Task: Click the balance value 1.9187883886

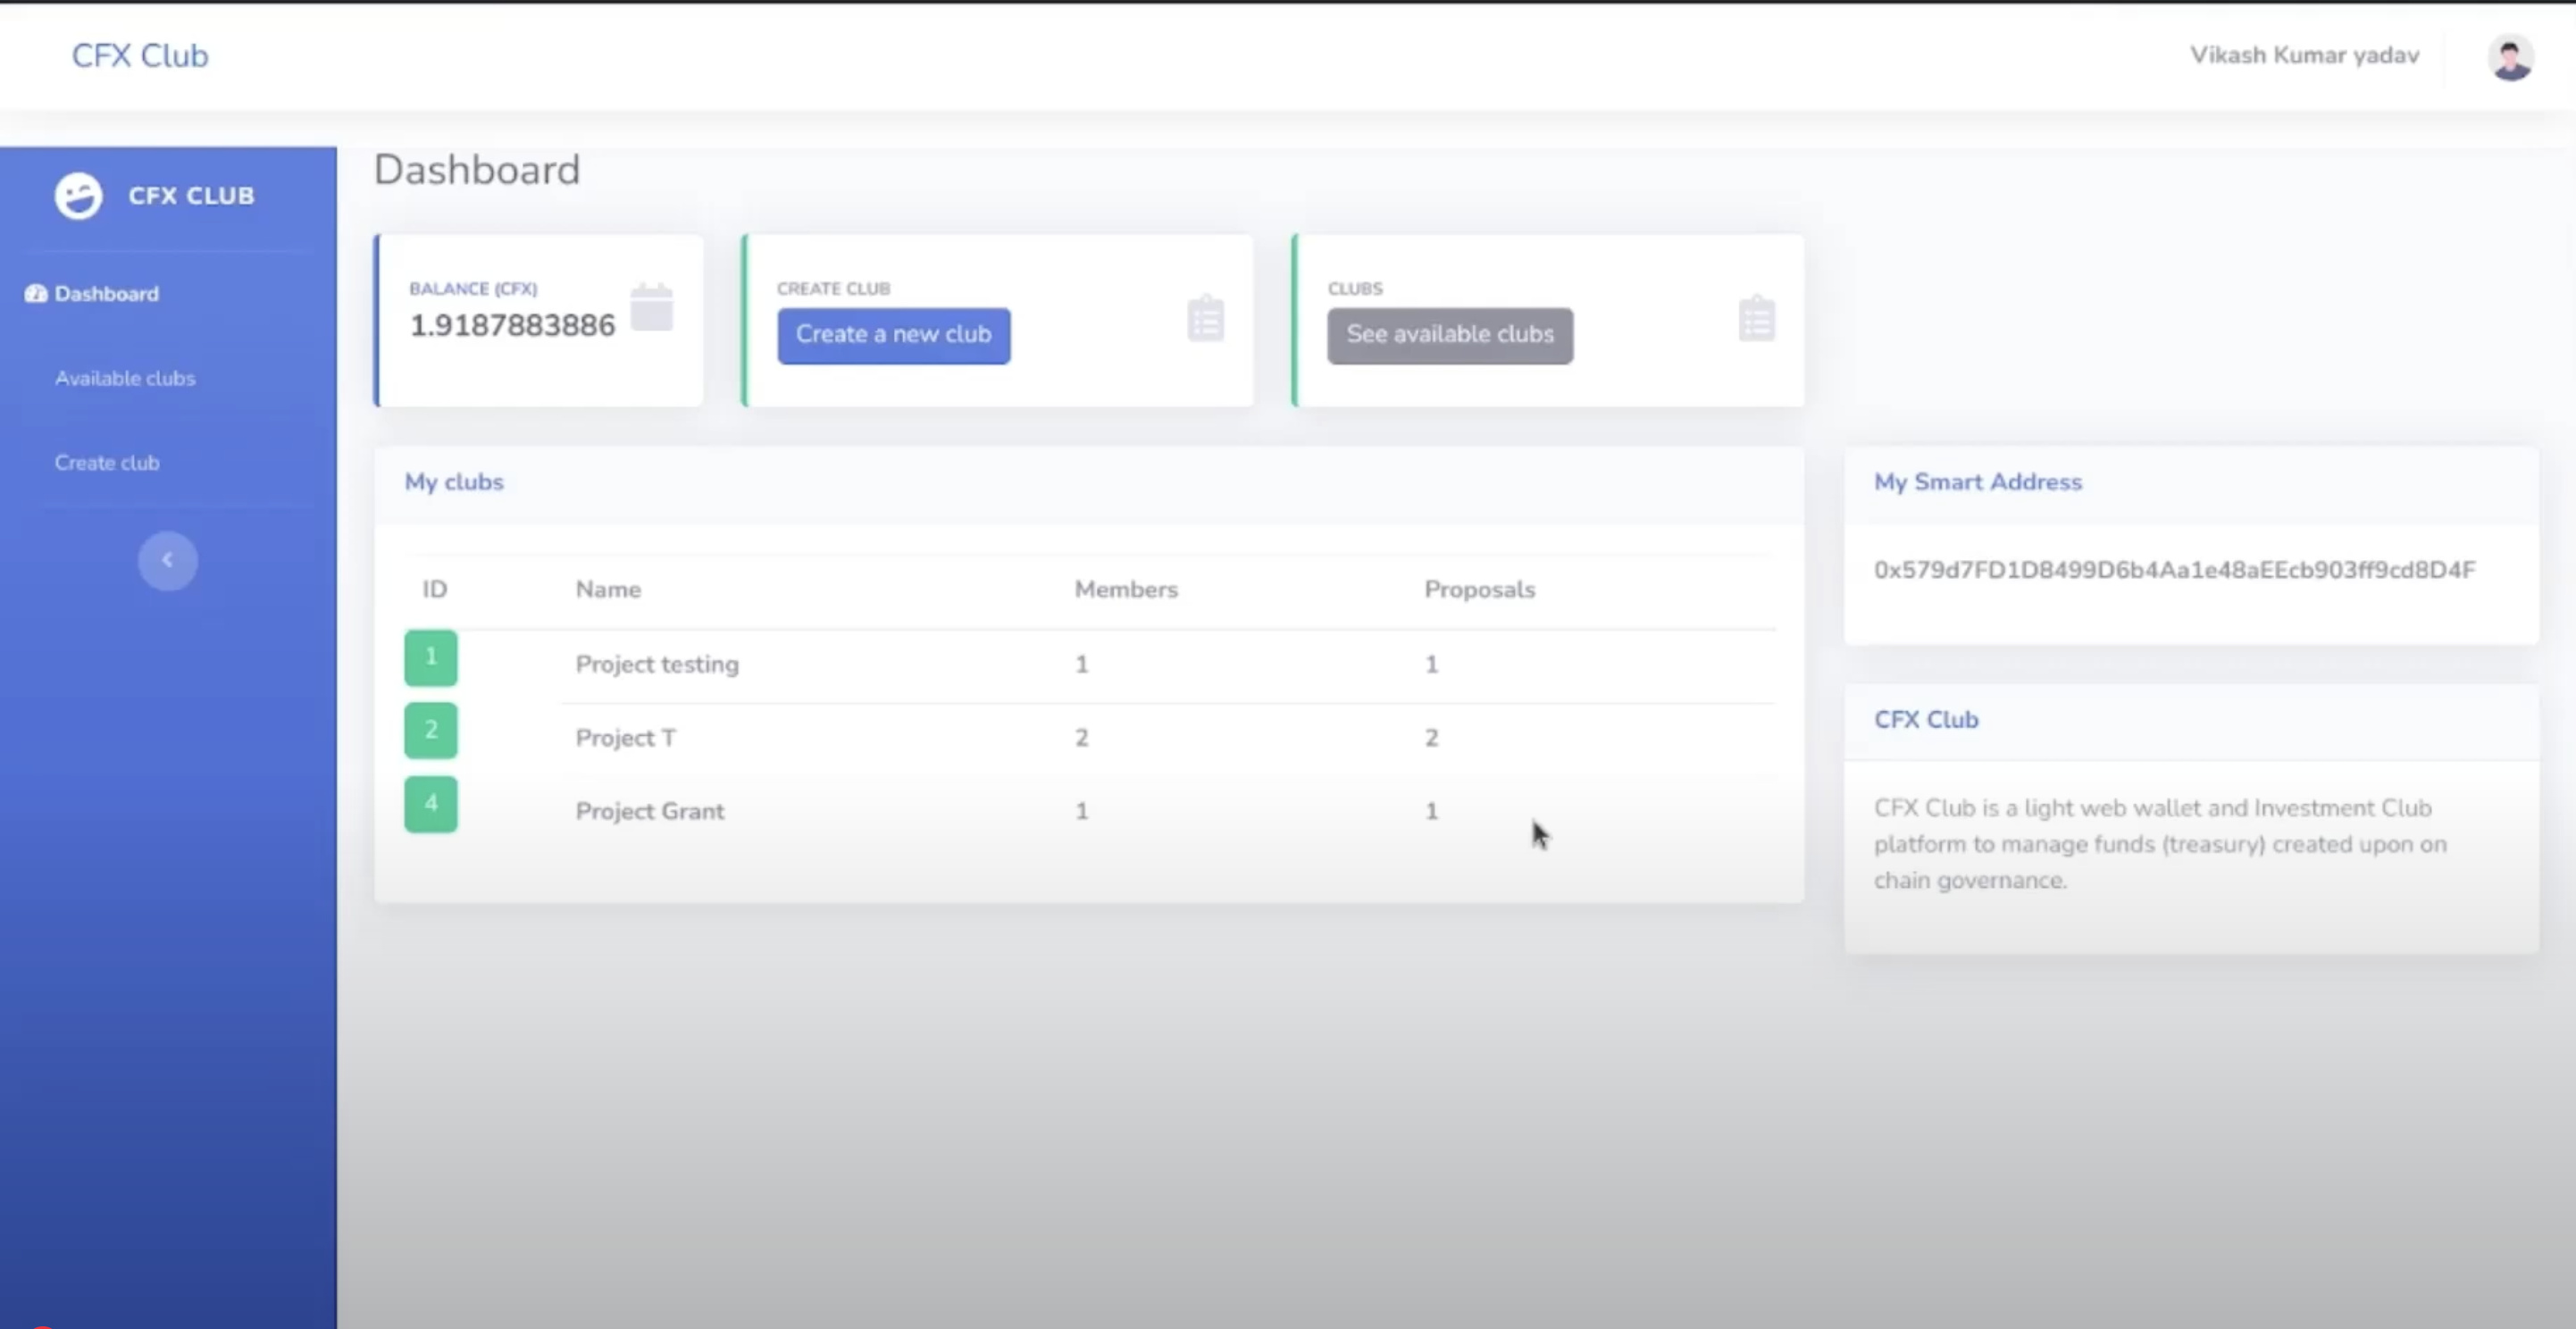Action: point(513,326)
